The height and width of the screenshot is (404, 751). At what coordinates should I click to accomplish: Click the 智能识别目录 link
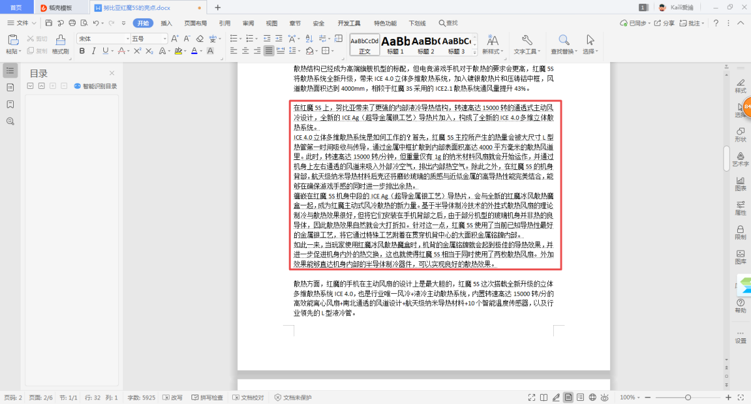96,86
